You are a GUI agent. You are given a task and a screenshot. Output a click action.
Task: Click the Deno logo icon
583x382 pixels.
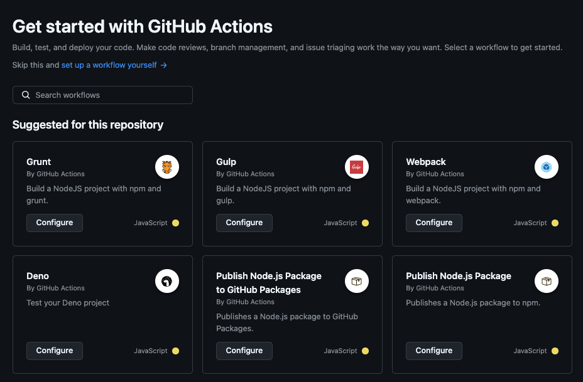point(167,281)
